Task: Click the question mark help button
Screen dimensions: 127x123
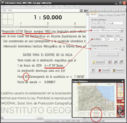Action: coord(93,70)
